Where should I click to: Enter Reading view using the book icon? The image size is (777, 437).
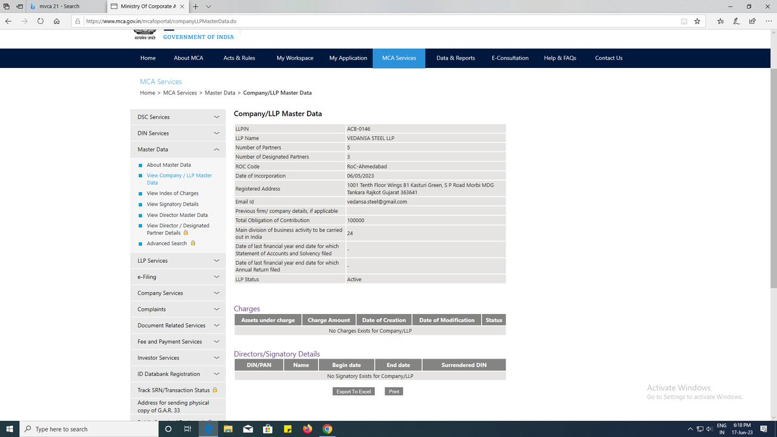[684, 21]
